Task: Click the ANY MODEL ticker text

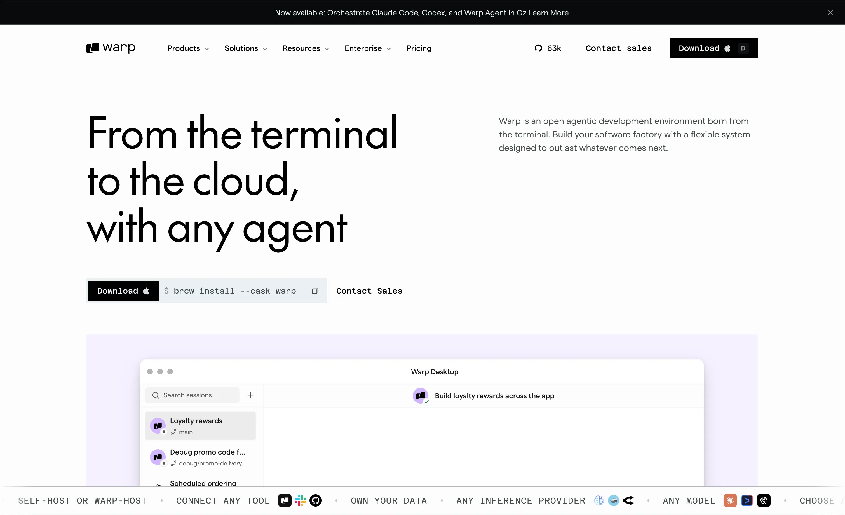Action: pyautogui.click(x=689, y=501)
